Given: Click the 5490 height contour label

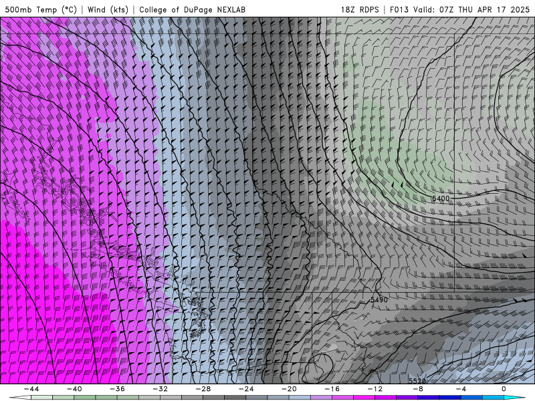Looking at the screenshot, I should point(379,299).
